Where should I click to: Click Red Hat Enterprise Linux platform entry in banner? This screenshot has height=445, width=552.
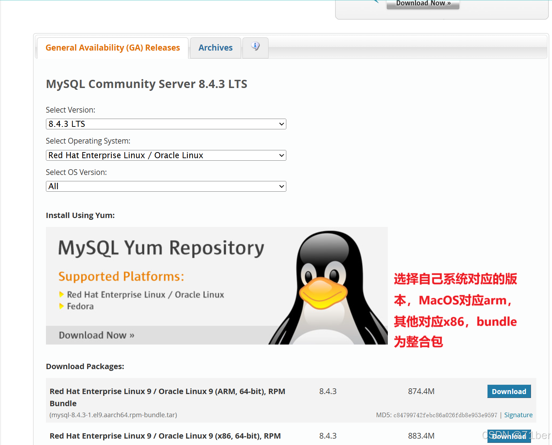145,295
